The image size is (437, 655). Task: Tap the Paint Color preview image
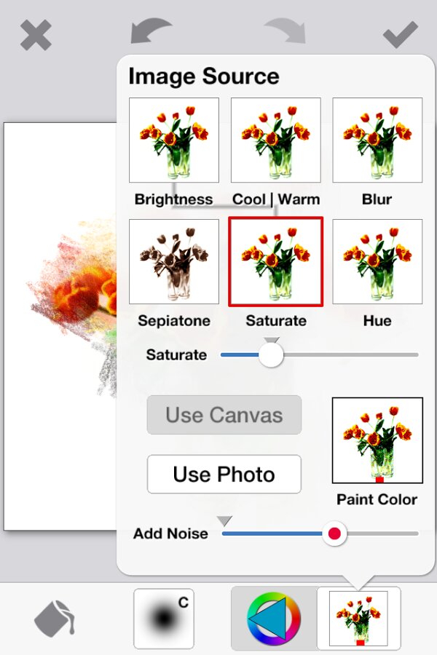[x=377, y=440]
